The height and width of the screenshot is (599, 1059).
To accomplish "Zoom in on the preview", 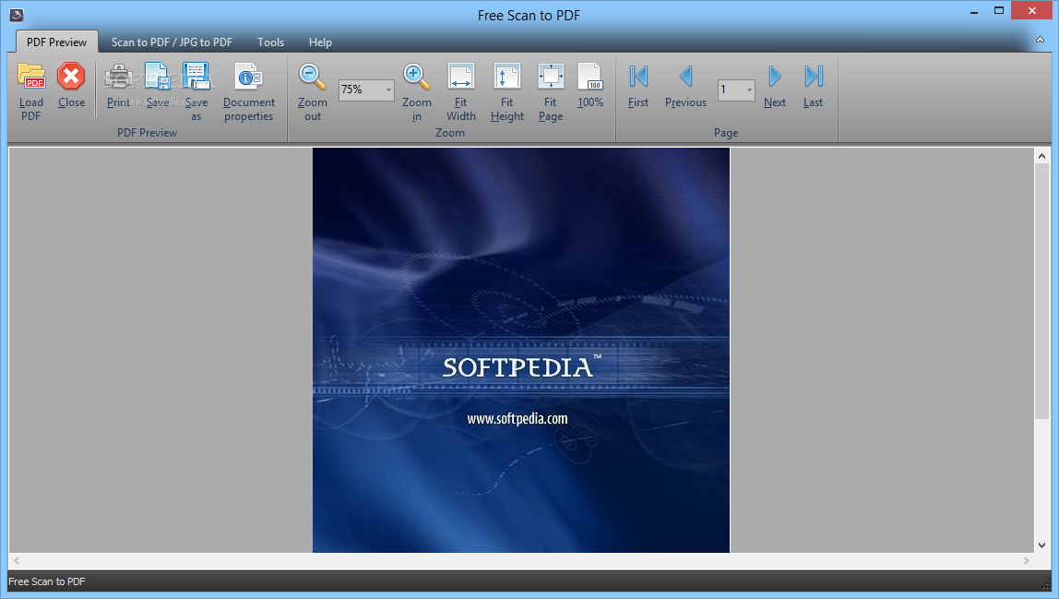I will (417, 92).
